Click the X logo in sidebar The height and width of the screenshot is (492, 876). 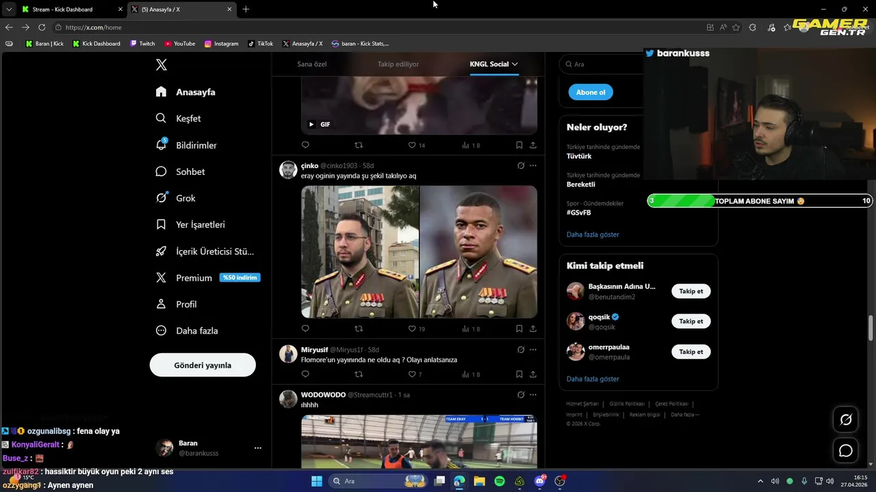[x=162, y=65]
